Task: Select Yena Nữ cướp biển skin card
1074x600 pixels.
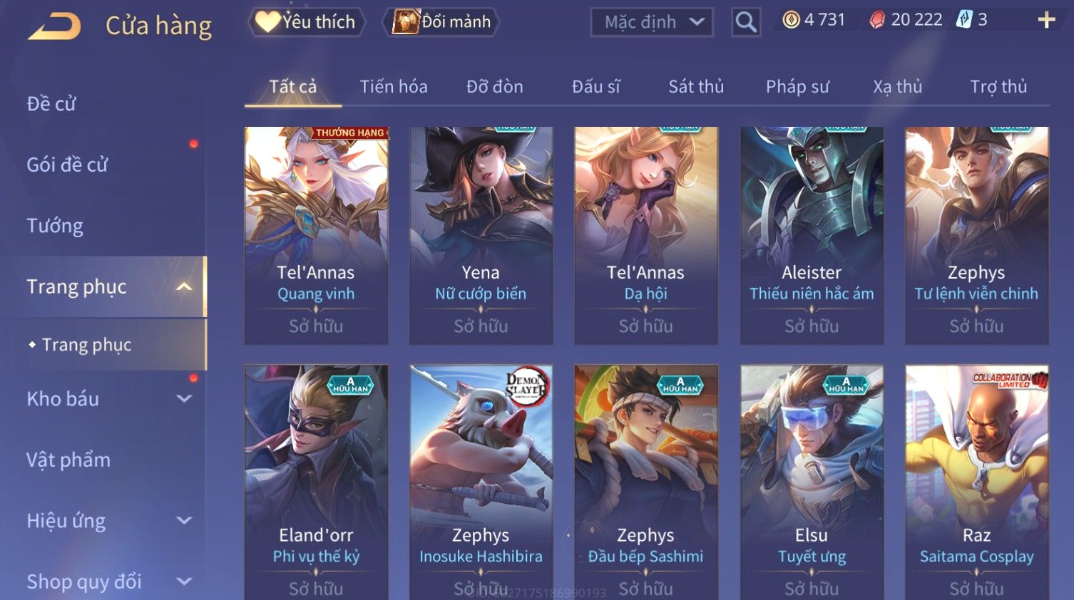Action: point(481,236)
